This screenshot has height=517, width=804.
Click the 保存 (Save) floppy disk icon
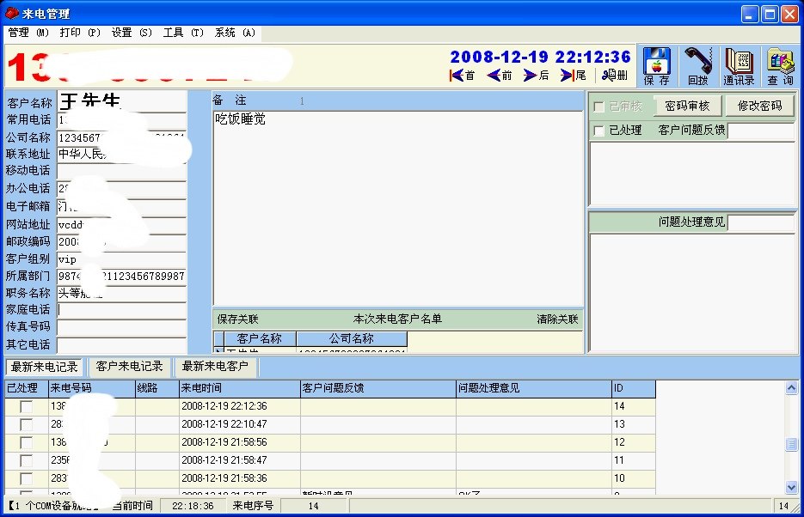[x=656, y=65]
